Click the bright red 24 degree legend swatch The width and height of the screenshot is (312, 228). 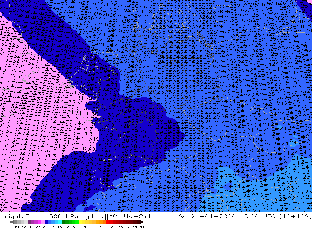tap(108, 222)
